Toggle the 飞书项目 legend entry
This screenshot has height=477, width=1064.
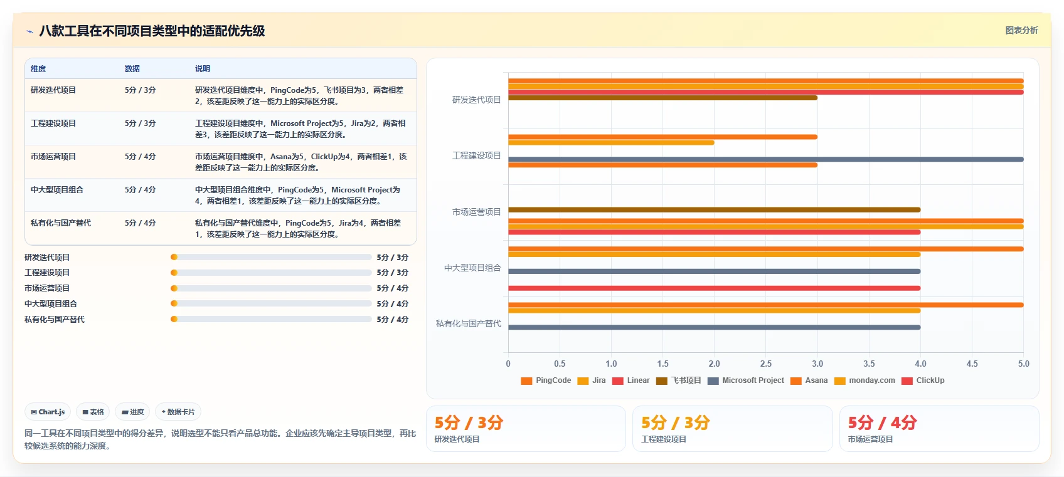tap(679, 380)
